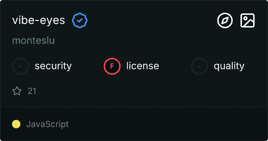Select the quality label
This screenshot has width=268, height=141.
(x=229, y=66)
